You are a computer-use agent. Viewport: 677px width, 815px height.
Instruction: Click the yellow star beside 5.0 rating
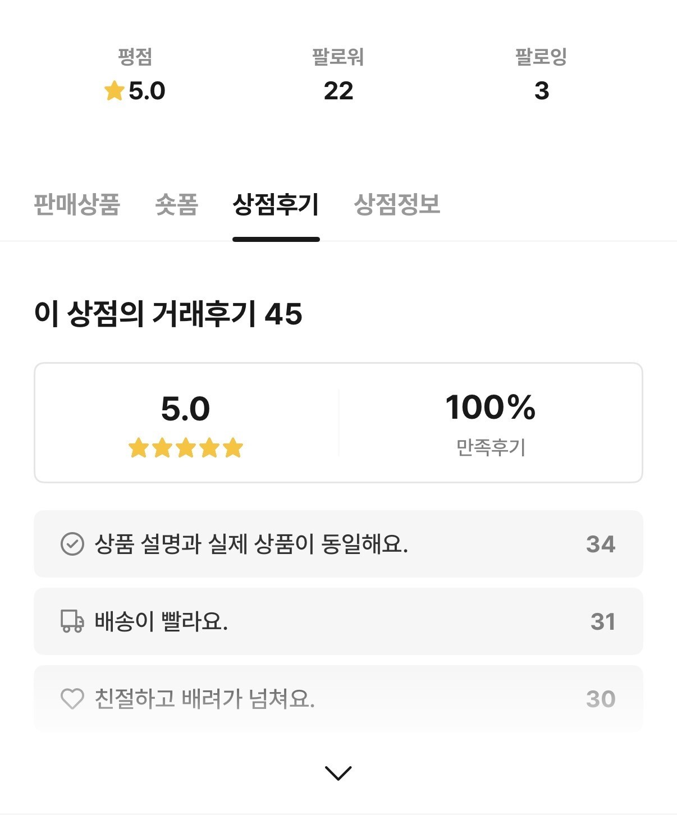coord(114,91)
